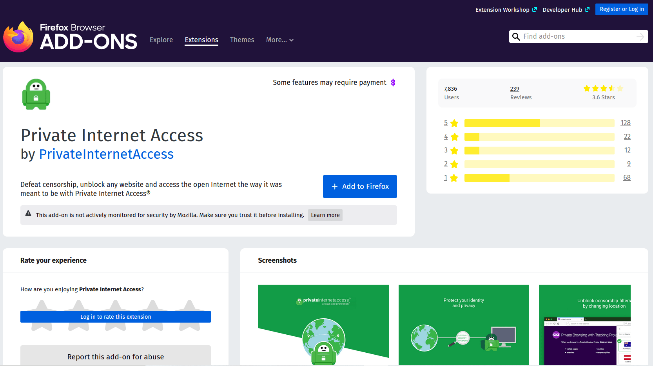
Task: Click the Firefox logo icon
Action: coord(18,37)
